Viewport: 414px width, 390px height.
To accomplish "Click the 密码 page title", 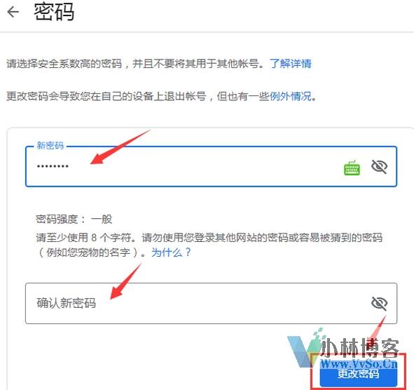I will pyautogui.click(x=54, y=12).
